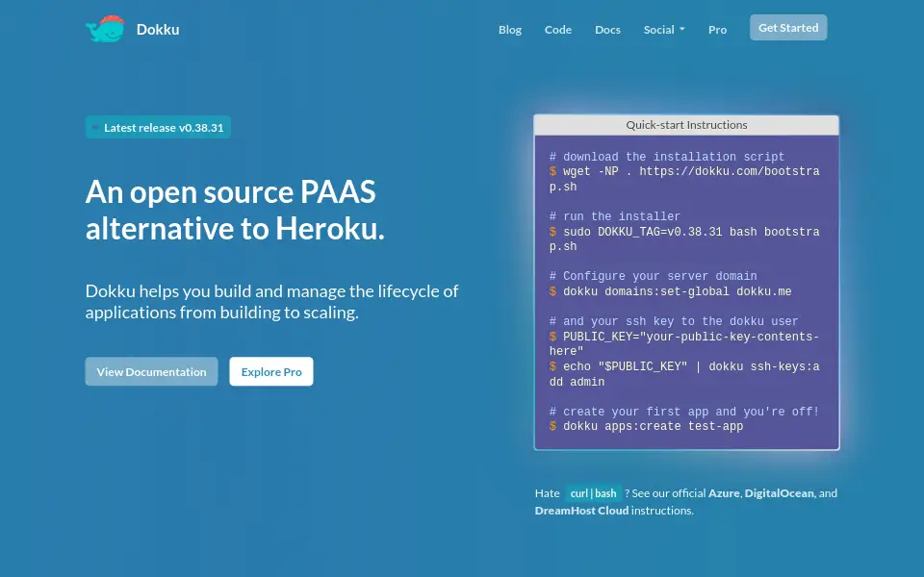Expand the Social dropdown menu
924x577 pixels.
pyautogui.click(x=664, y=30)
